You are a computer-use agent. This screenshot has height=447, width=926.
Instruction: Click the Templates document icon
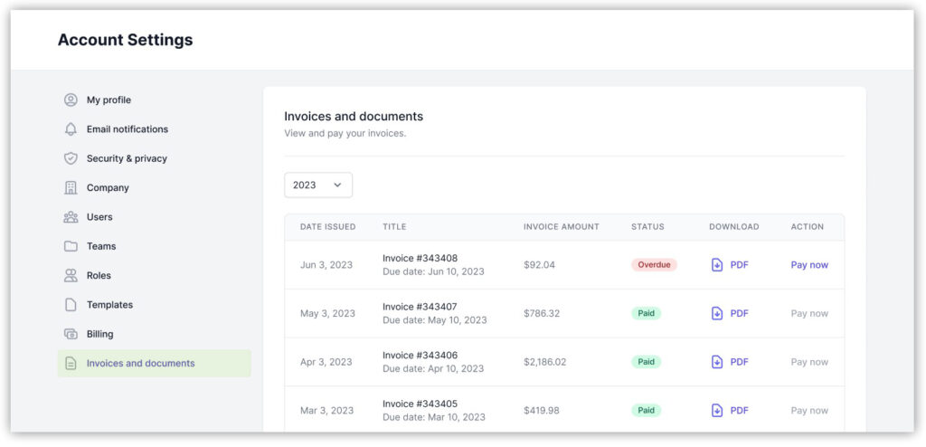pos(71,305)
